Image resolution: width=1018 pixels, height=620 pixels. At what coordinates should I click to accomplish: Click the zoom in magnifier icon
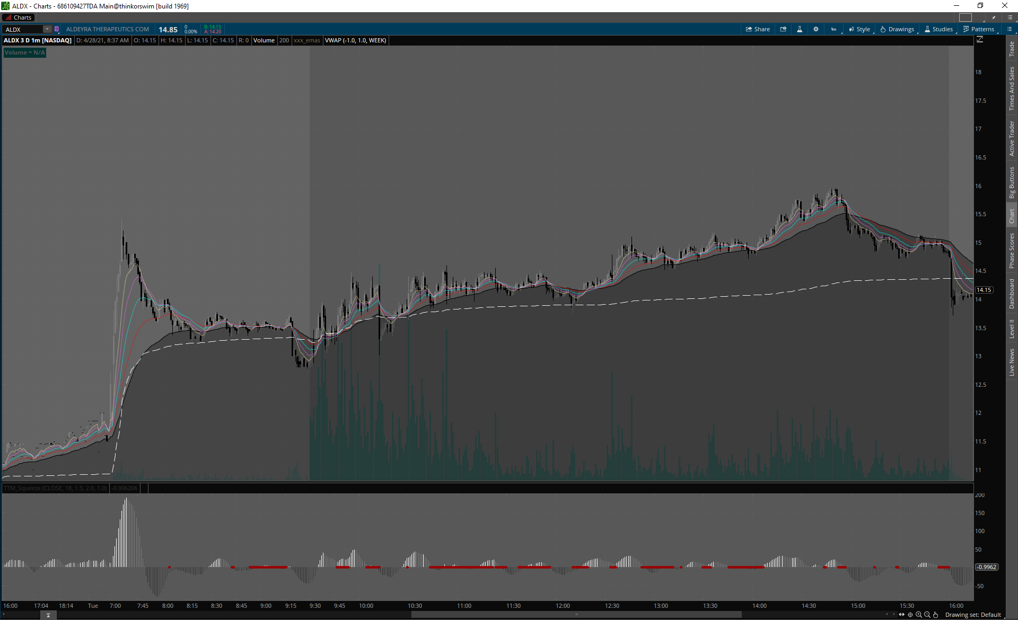coord(919,615)
